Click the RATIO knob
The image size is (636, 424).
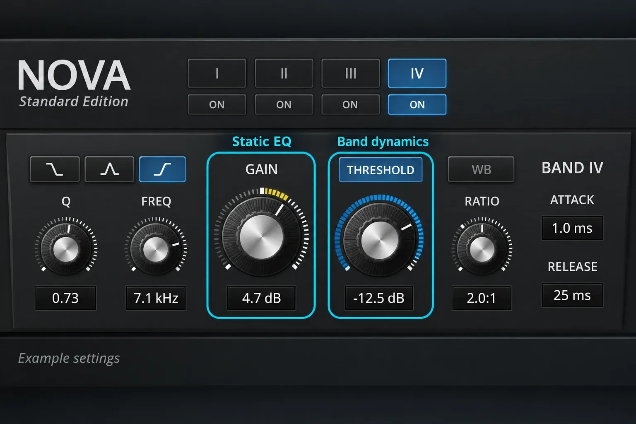(482, 249)
